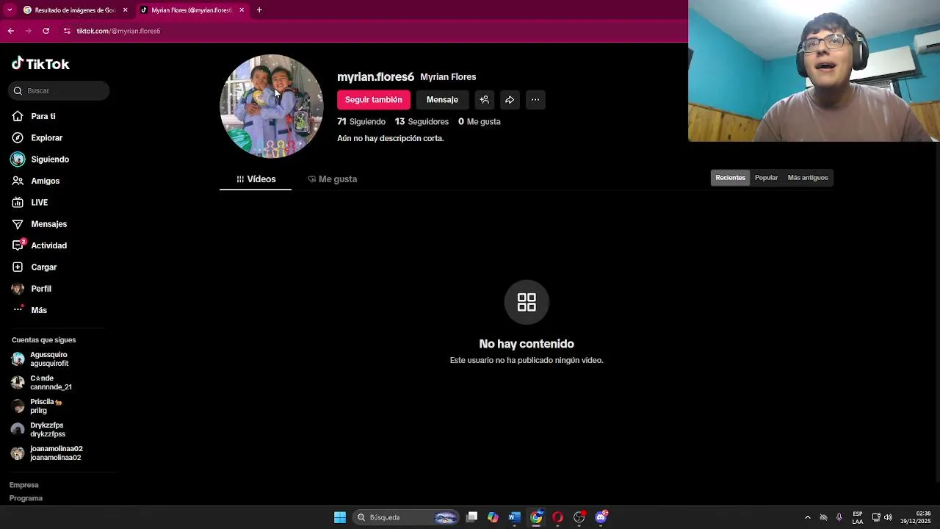The width and height of the screenshot is (940, 529).
Task: Reload the TikTok page
Action: 46,31
